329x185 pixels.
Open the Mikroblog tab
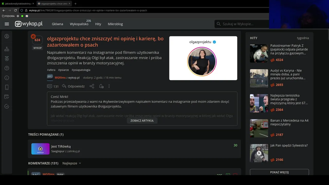tap(115, 24)
